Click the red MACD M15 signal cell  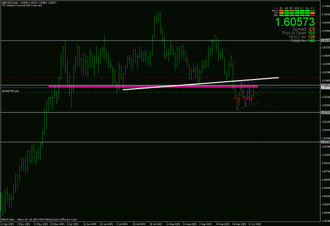(292, 11)
